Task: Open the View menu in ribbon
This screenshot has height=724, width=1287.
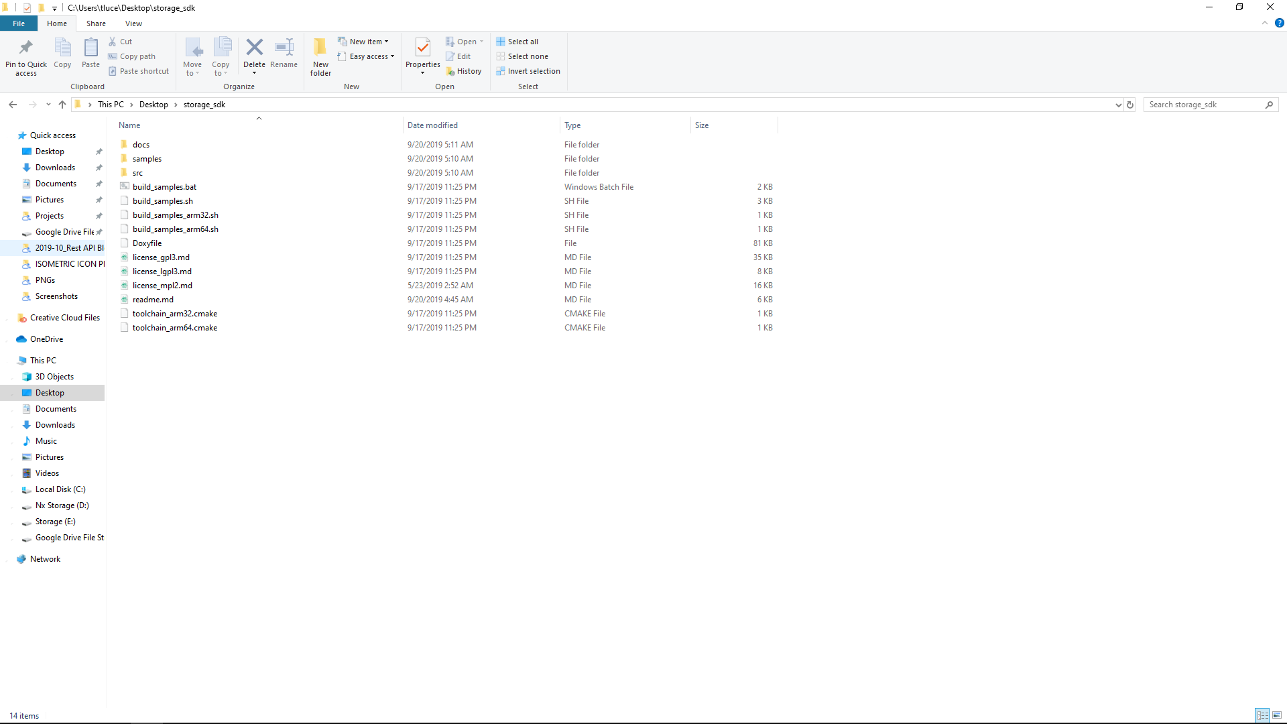Action: tap(133, 23)
